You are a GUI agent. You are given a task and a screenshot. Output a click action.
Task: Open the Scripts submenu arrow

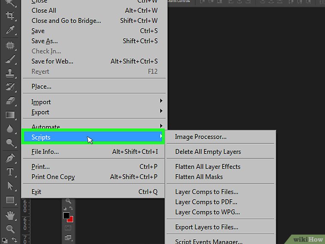pos(161,137)
